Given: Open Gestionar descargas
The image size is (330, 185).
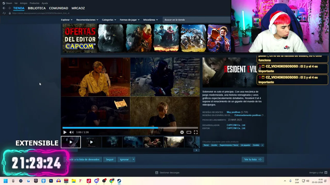Looking at the screenshot, I should [167, 173].
